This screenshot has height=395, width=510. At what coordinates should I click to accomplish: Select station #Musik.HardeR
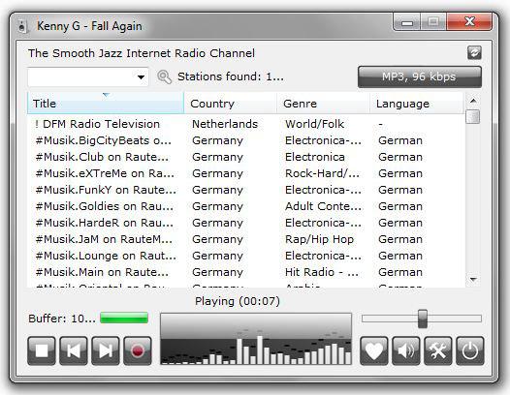pos(245,223)
